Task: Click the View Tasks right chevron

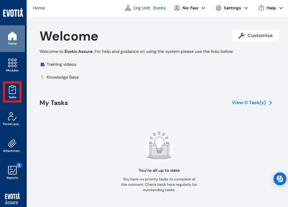Action: (x=271, y=103)
